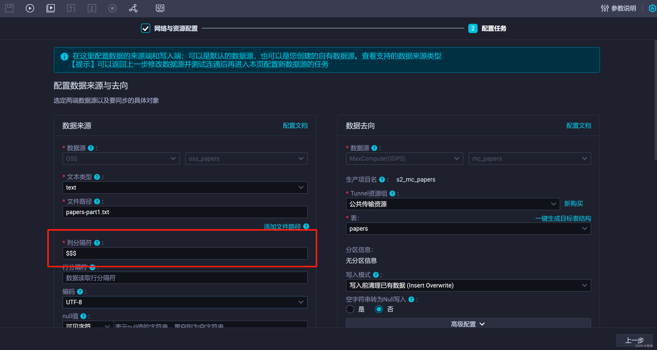Open the help tooltip next to 列分隔符
657x350 pixels.
97,243
